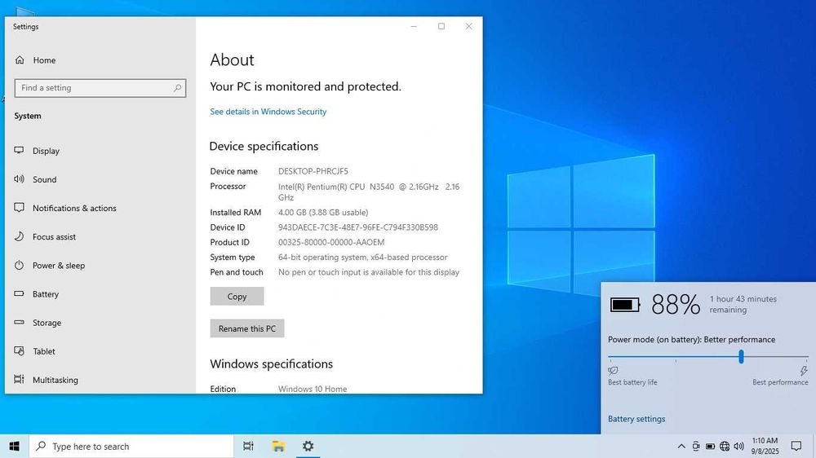Open the Action Center notification icon
The width and height of the screenshot is (816, 458).
point(796,446)
